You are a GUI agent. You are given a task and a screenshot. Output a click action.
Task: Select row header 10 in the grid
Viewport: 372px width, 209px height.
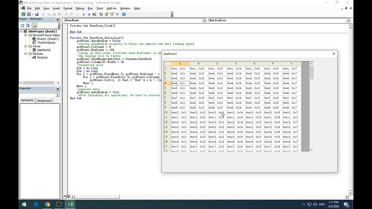point(167,112)
